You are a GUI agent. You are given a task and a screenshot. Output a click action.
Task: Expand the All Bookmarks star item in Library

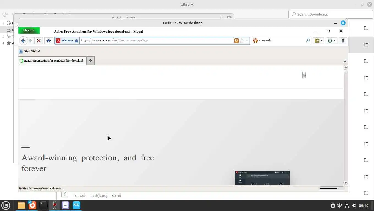coord(3,43)
